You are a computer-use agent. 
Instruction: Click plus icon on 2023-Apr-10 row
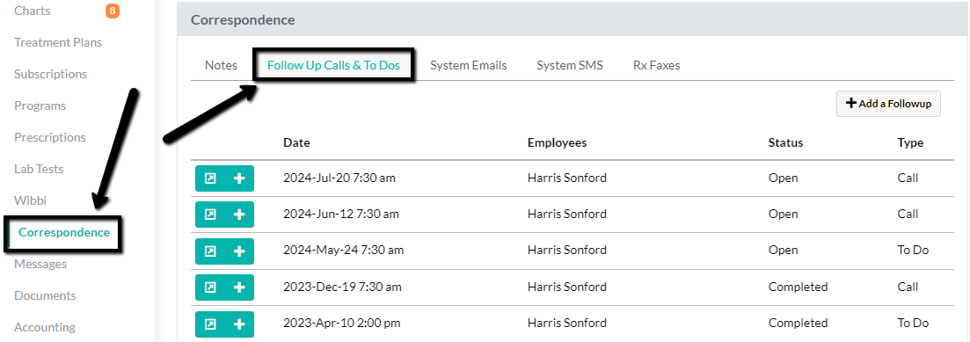tap(239, 324)
